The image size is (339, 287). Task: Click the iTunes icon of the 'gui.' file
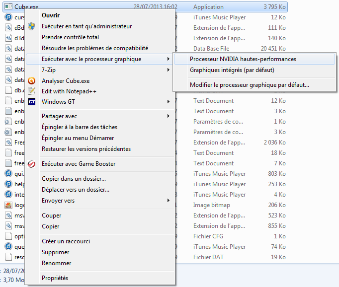8,173
